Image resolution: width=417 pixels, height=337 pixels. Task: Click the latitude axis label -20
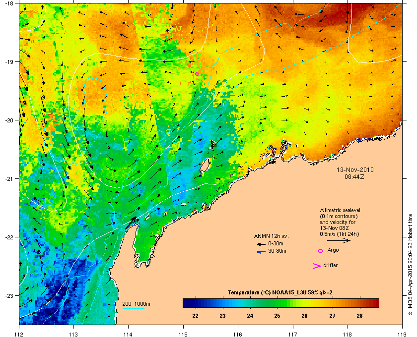coord(10,120)
